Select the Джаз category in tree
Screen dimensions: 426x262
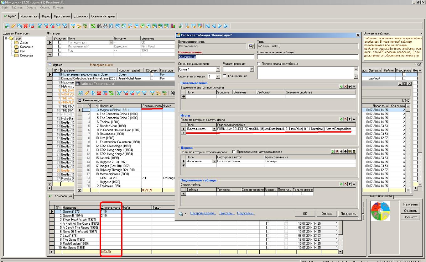coord(24,43)
